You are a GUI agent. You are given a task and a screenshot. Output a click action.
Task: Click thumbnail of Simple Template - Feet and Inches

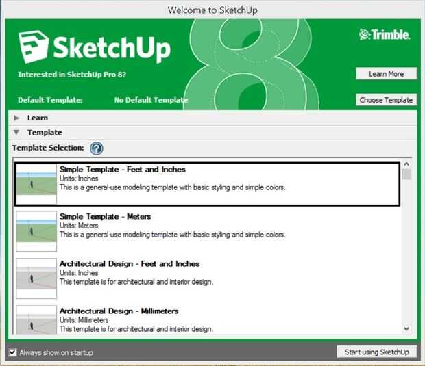[36, 184]
